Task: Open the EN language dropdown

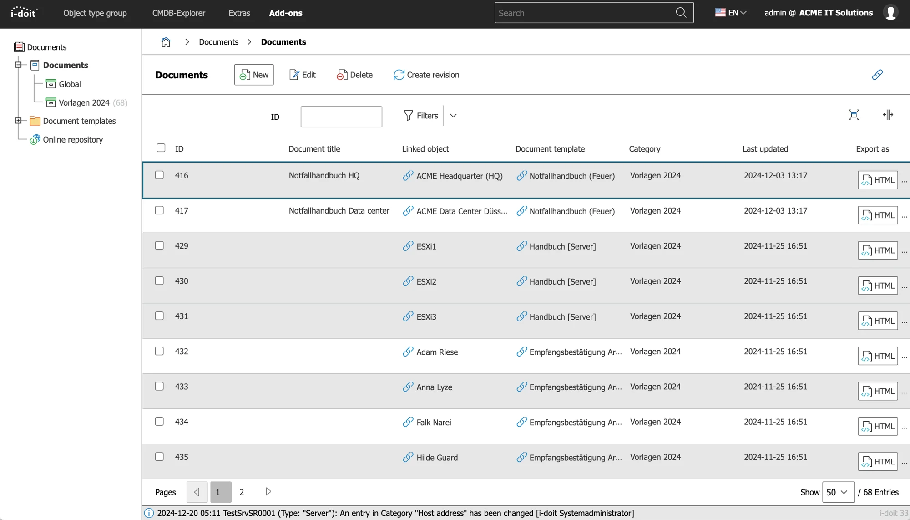Action: [732, 12]
